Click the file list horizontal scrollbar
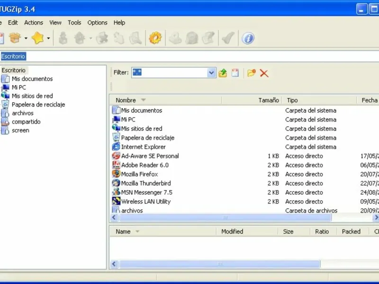379x284 pixels. click(x=225, y=218)
